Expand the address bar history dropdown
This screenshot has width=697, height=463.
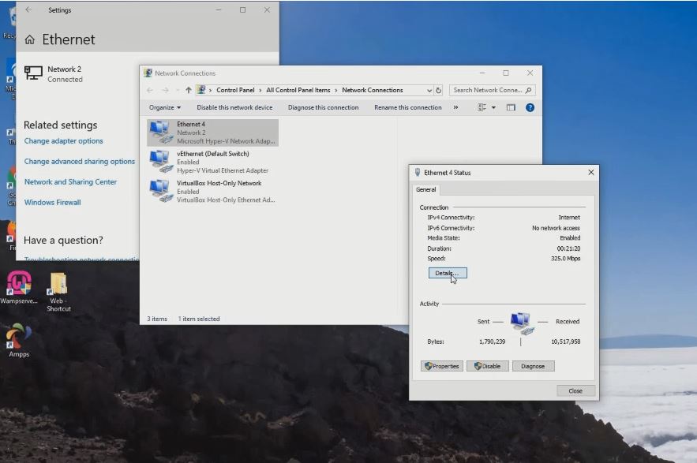point(429,90)
